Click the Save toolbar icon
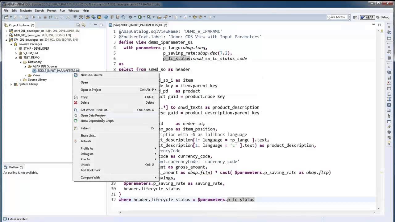The image size is (395, 222). pos(15,17)
